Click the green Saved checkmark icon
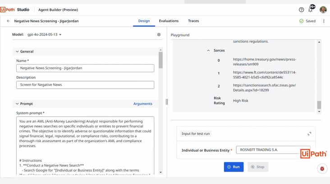The width and height of the screenshot is (330, 184). tap(302, 21)
